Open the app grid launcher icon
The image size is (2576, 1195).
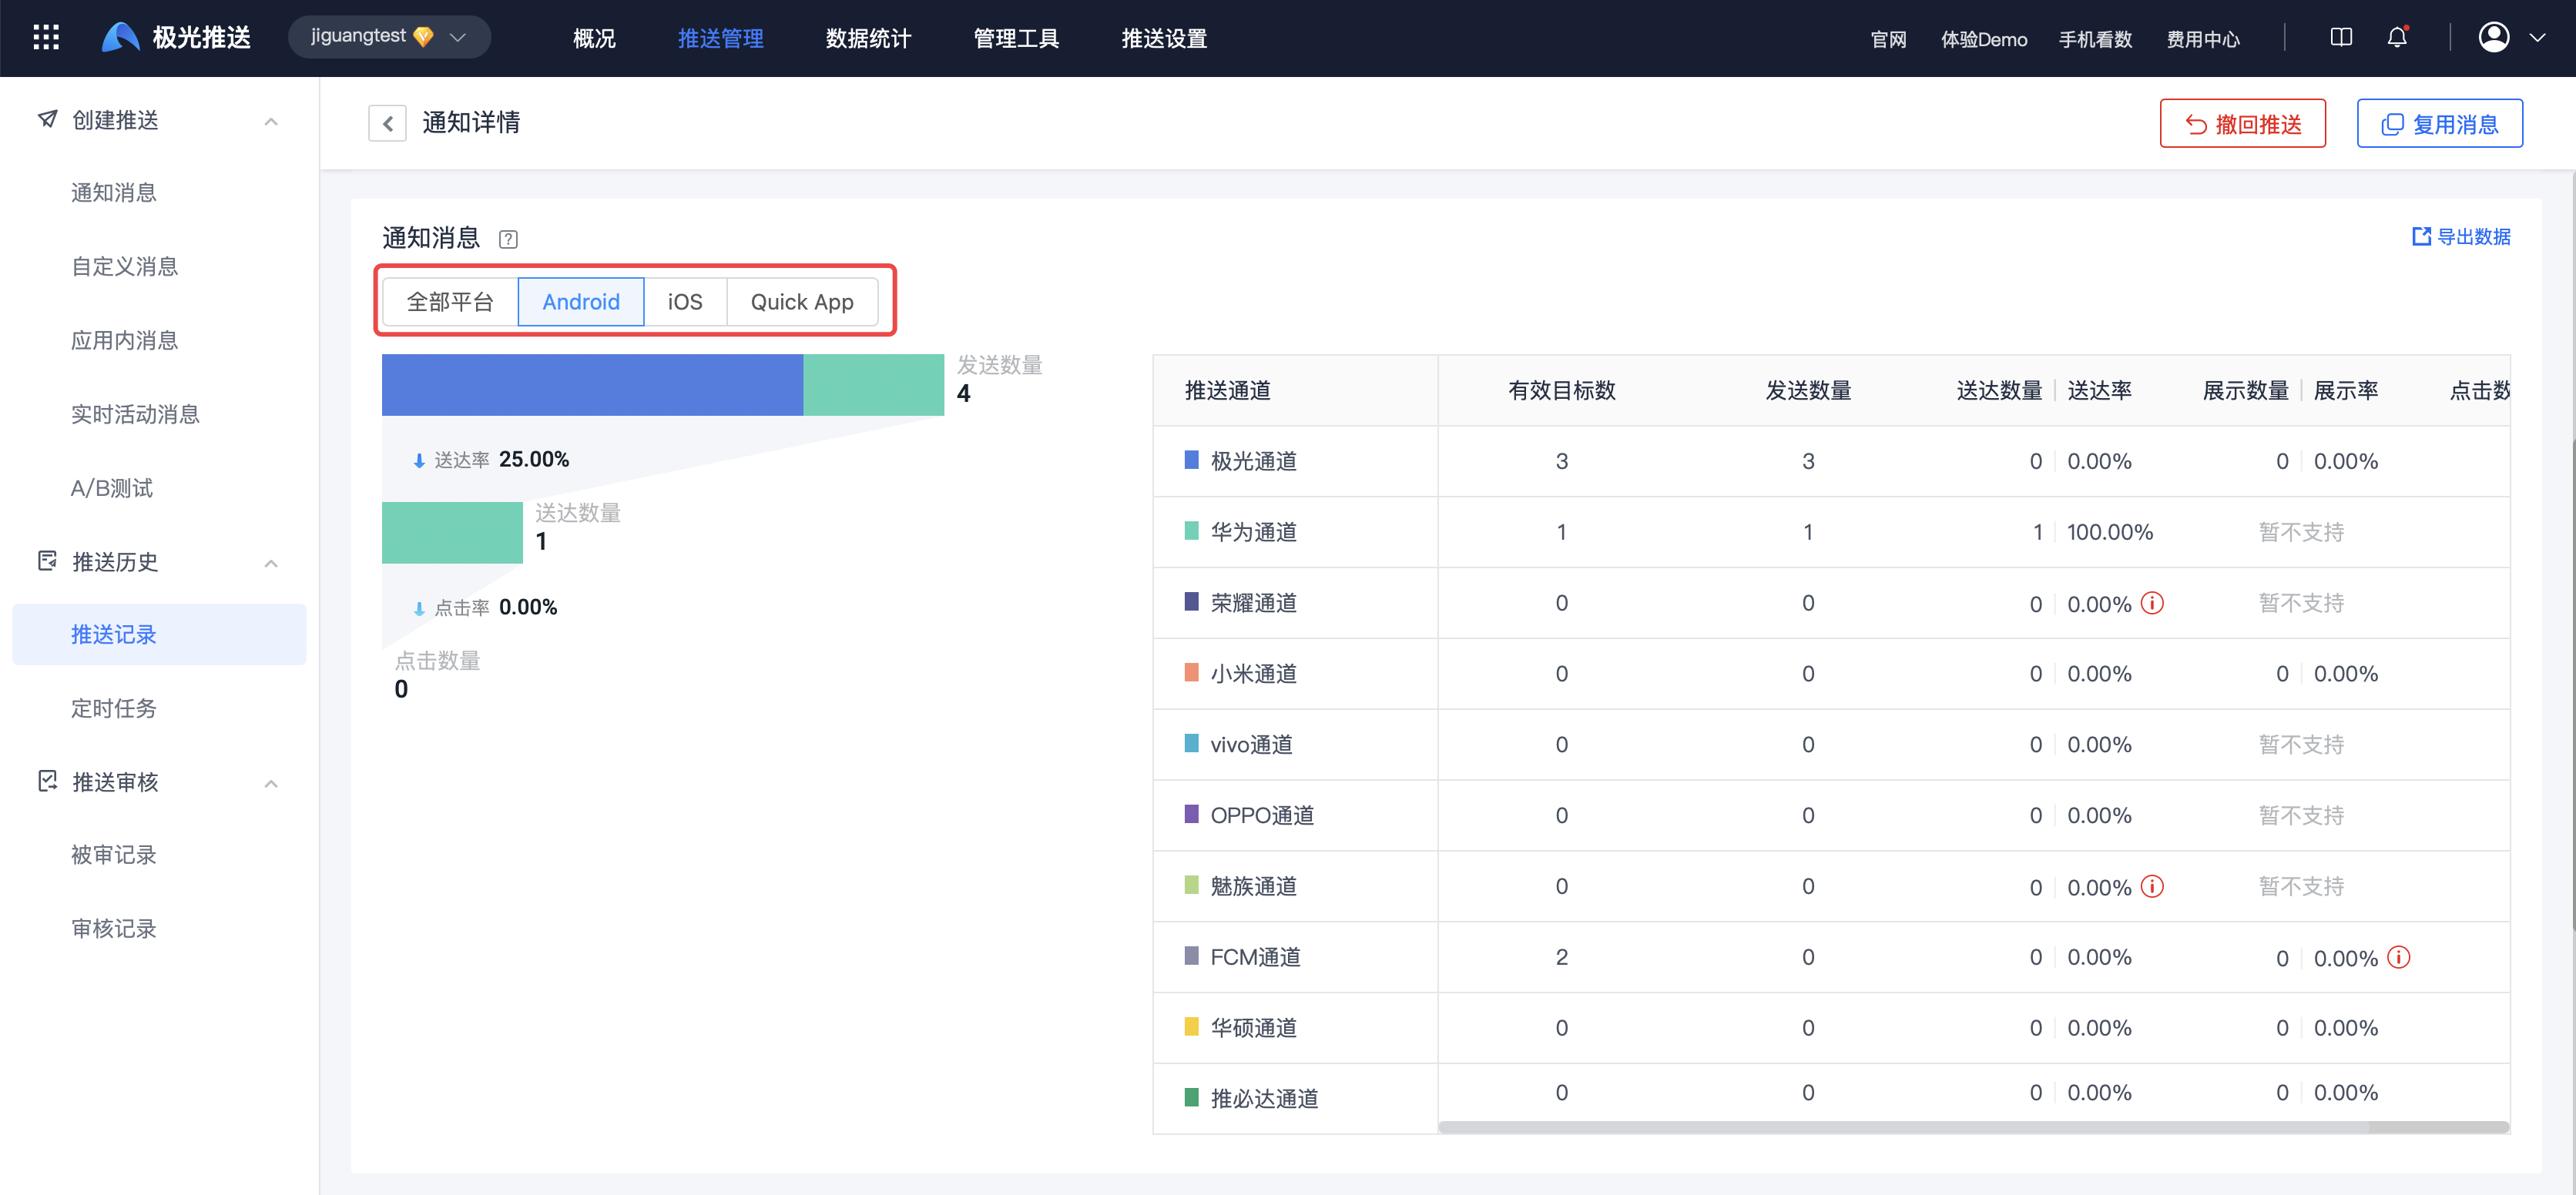46,38
